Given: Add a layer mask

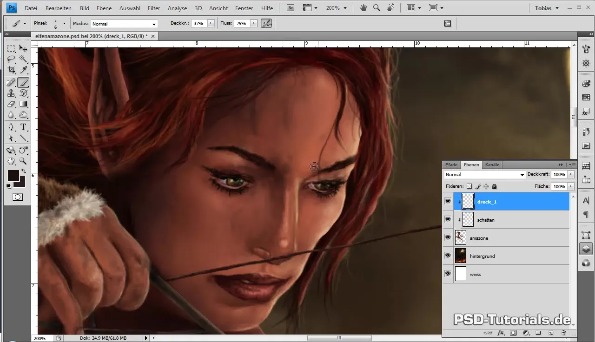Looking at the screenshot, I should click(513, 333).
